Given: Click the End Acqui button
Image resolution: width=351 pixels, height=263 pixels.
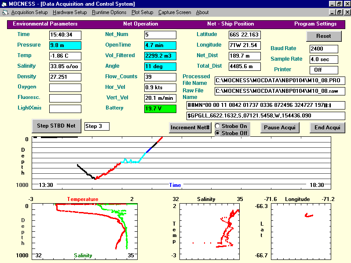Looking at the screenshot, I should [x=327, y=128].
